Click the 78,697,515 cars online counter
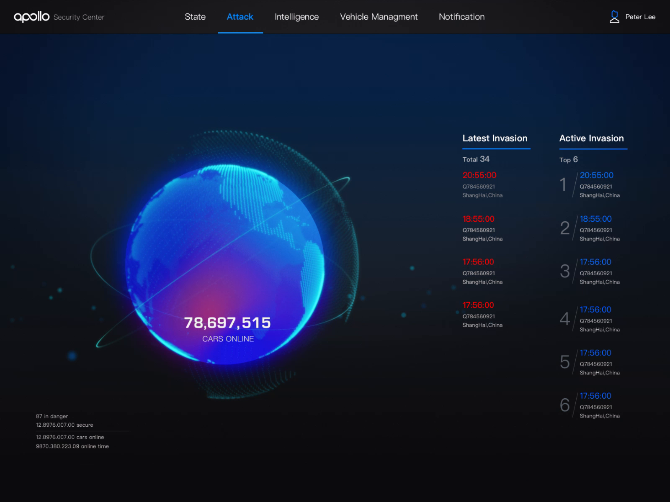The height and width of the screenshot is (502, 670). [227, 323]
